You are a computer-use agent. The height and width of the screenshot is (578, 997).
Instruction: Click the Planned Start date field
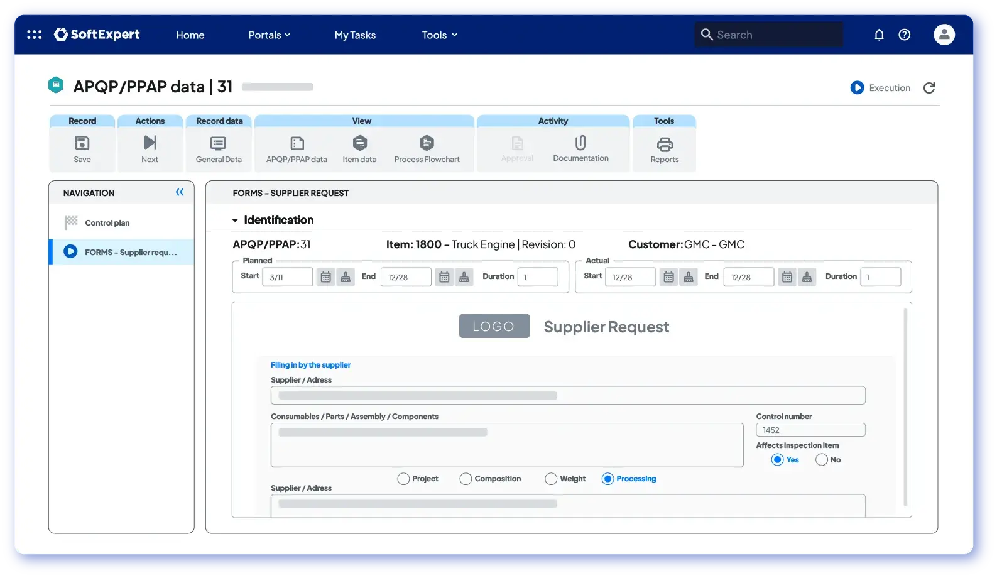coord(287,277)
